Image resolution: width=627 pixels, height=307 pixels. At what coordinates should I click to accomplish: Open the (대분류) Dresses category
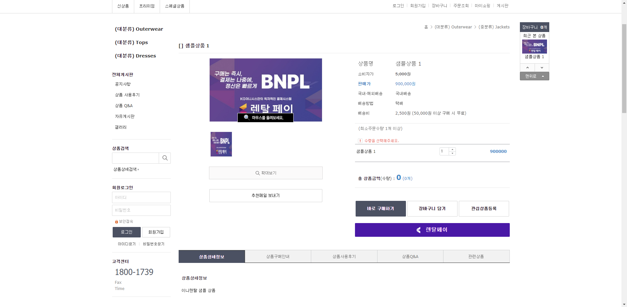pos(135,56)
